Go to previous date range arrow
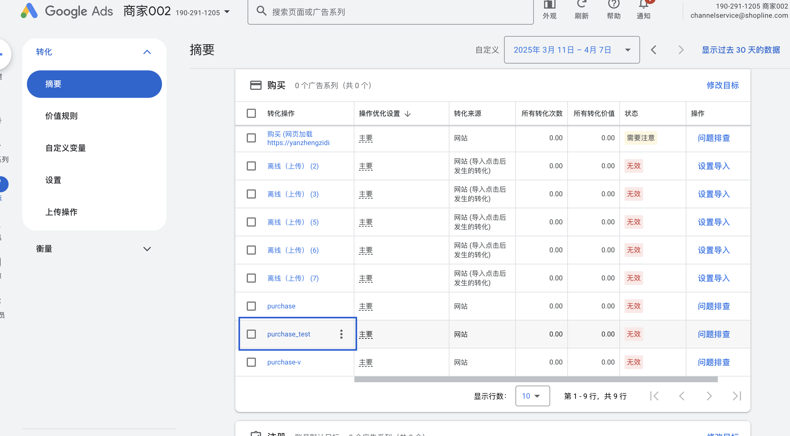The image size is (790, 436). coord(653,50)
